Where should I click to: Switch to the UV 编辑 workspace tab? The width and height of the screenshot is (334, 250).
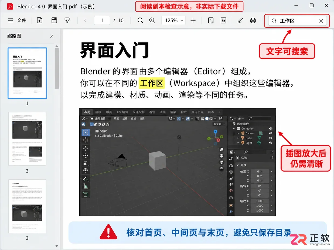click(x=122, y=112)
